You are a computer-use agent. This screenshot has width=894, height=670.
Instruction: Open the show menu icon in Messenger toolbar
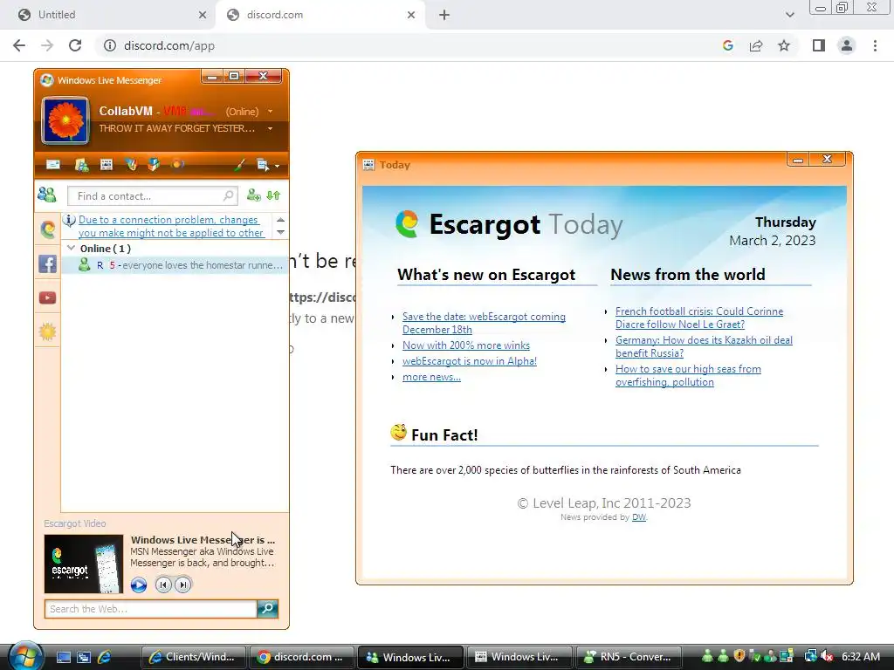[267, 165]
